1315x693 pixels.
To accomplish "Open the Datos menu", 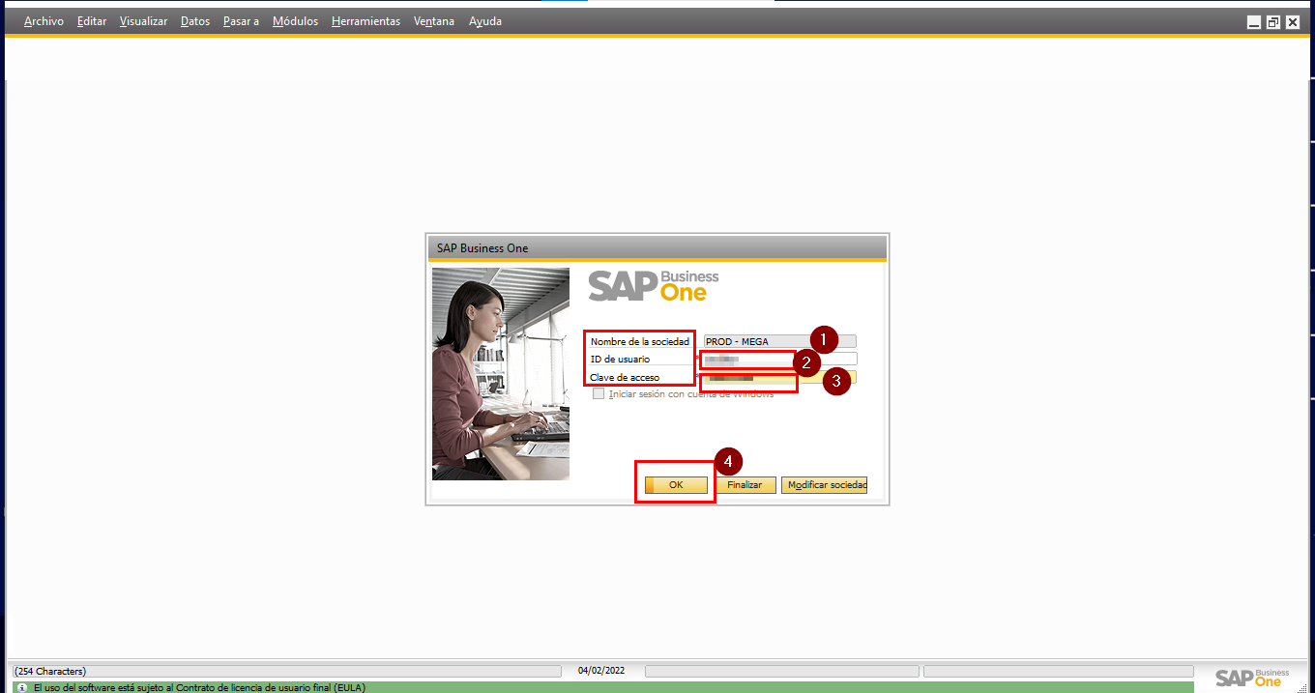I will click(x=194, y=21).
